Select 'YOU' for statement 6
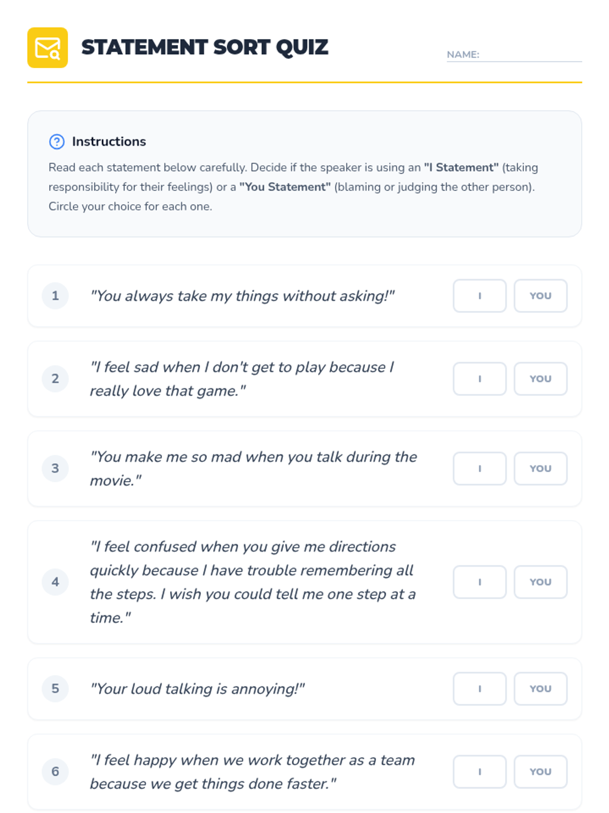Viewport: 609px width, 813px height. click(x=540, y=772)
